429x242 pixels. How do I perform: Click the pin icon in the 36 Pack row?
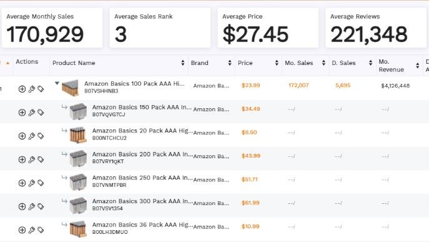(x=31, y=230)
